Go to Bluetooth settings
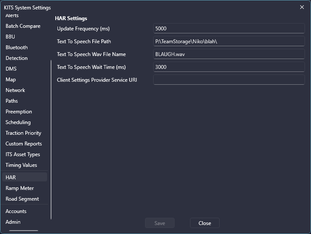The image size is (311, 234). (17, 47)
